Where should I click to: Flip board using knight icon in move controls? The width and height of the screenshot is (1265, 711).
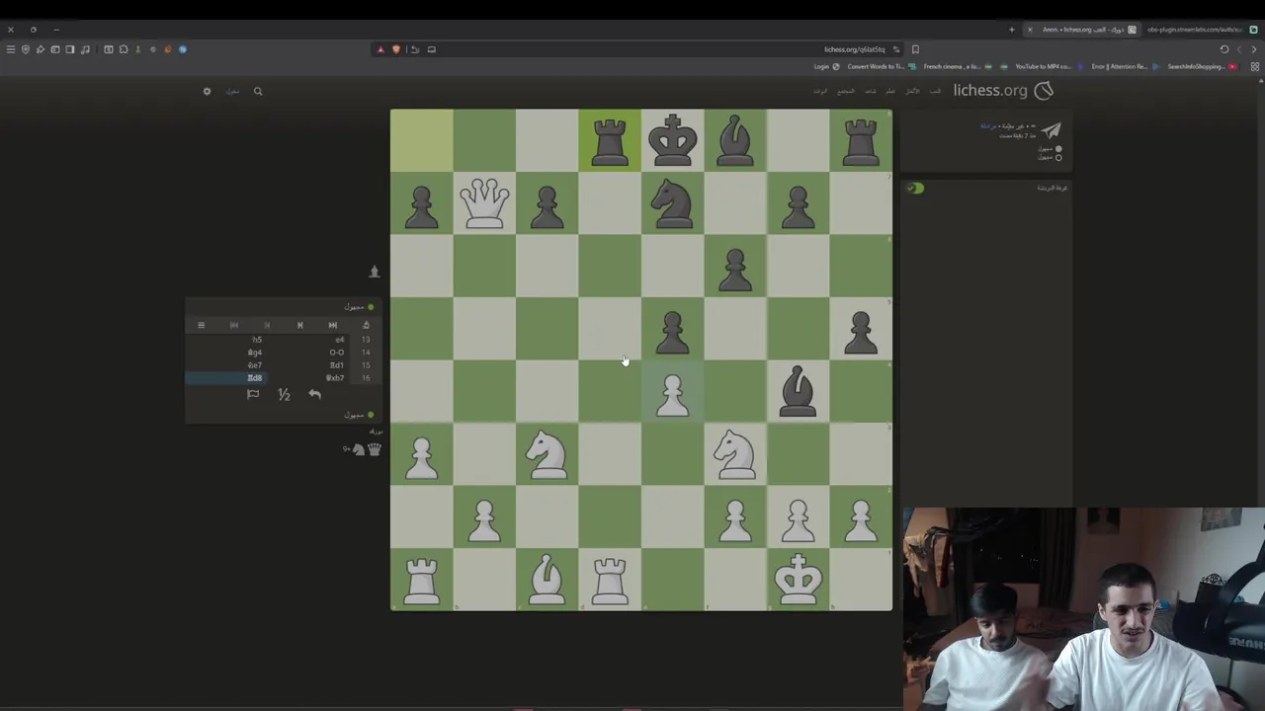(x=366, y=325)
